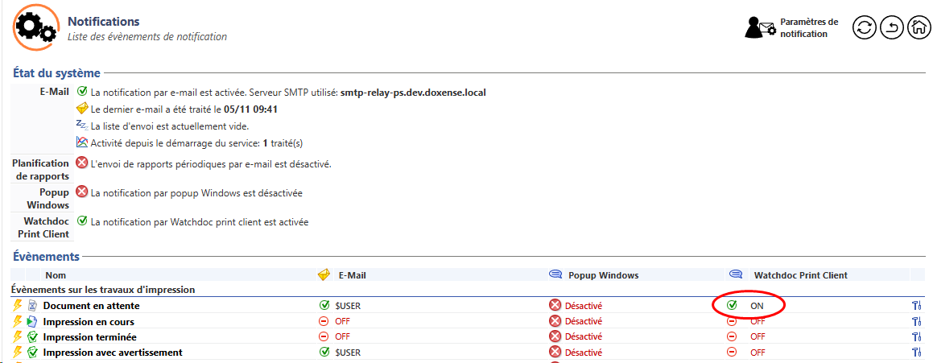This screenshot has height=363, width=933.
Task: Open settings tool for Document en attente
Action: (x=916, y=306)
